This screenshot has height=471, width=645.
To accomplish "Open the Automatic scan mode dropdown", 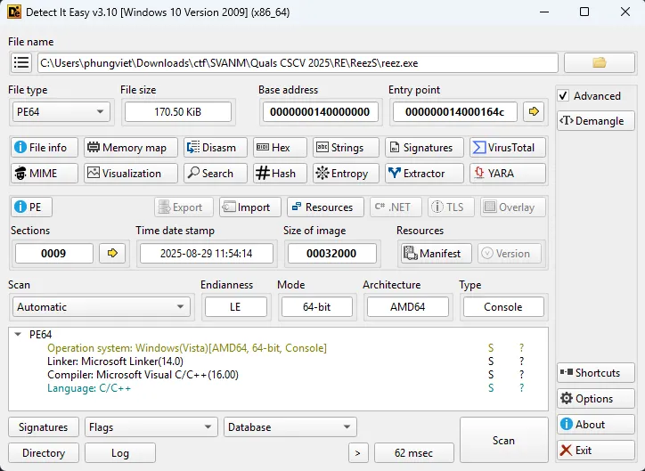I will pyautogui.click(x=101, y=307).
